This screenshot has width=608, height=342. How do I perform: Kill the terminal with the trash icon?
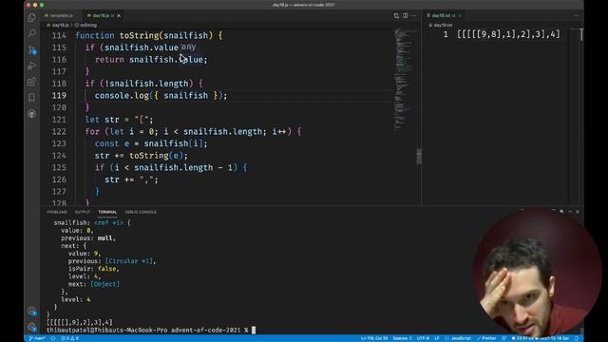(x=561, y=212)
